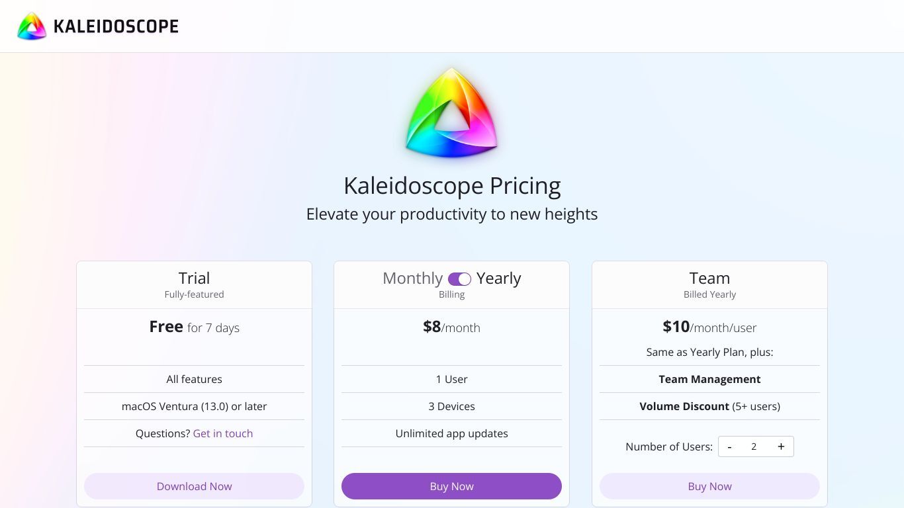904x508 pixels.
Task: Click the Kaleidoscope Pricing heading
Action: pyautogui.click(x=452, y=186)
